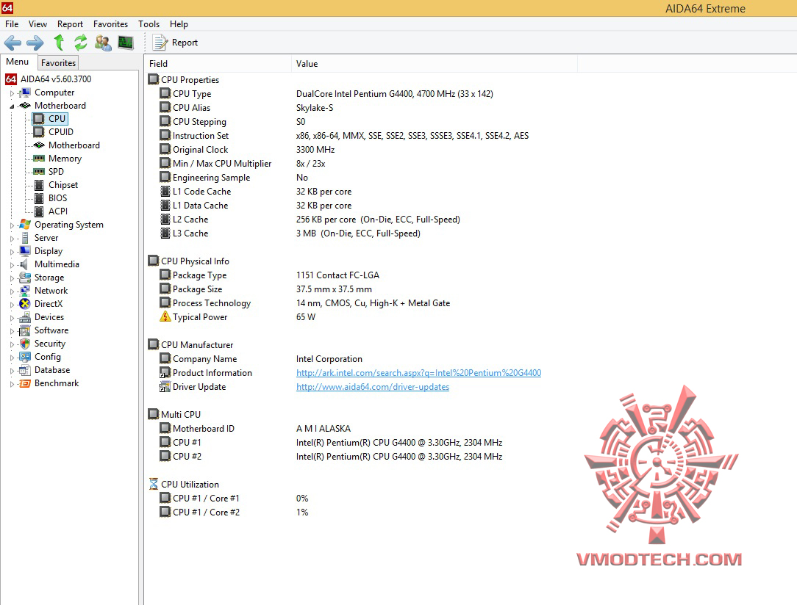Click the Back navigation arrow
Image resolution: width=797 pixels, height=605 pixels.
click(12, 43)
